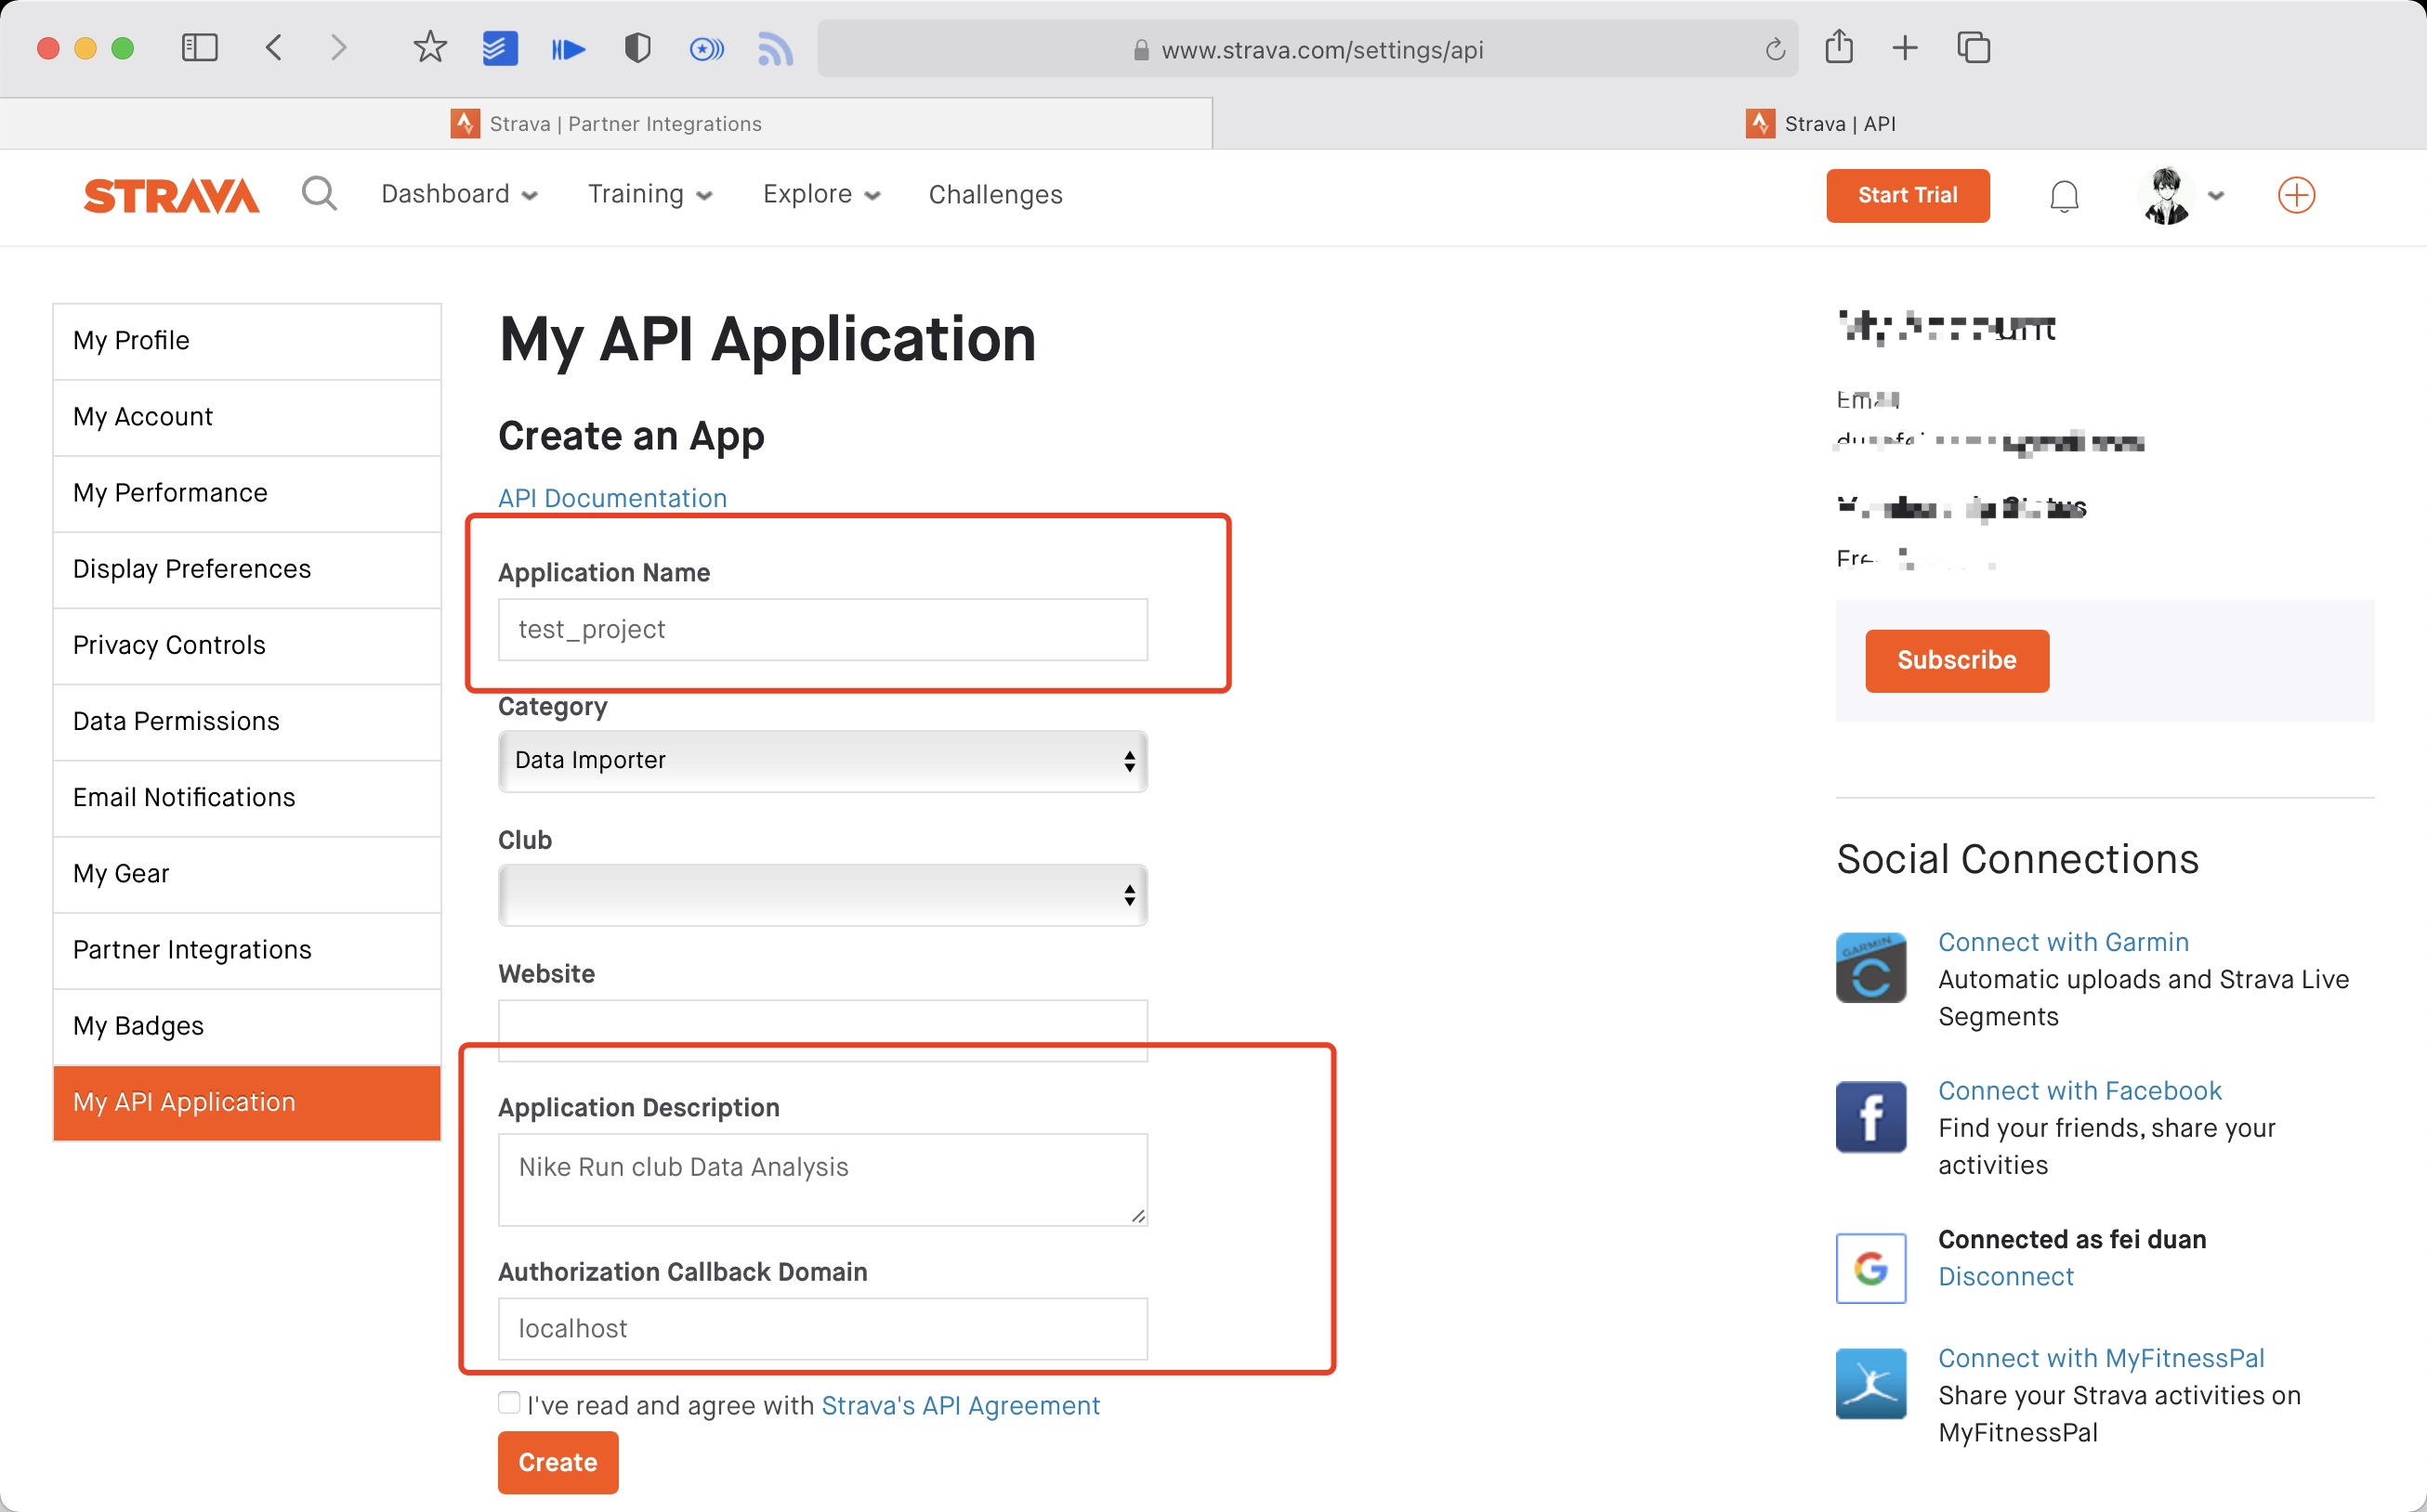Enable the I've read agreement checkbox
The image size is (2427, 1512).
[x=507, y=1404]
